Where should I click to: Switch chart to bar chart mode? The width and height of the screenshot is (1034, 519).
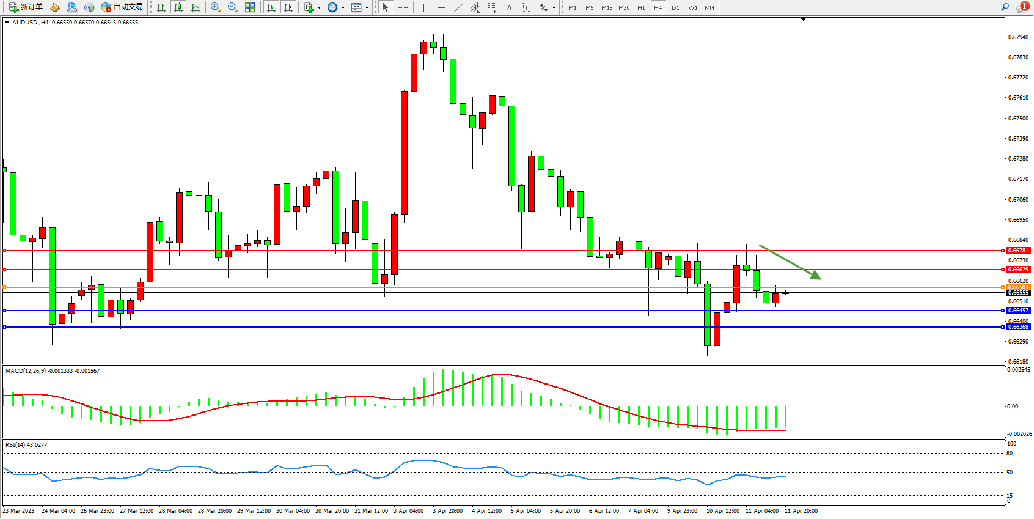coord(161,7)
